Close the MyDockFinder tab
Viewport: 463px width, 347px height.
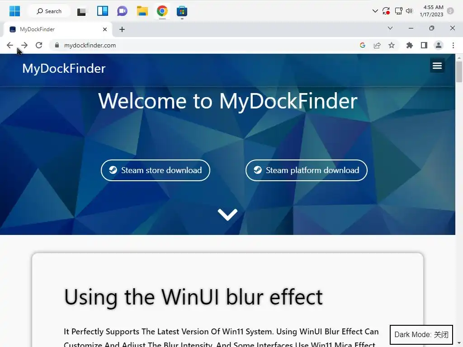pos(105,29)
